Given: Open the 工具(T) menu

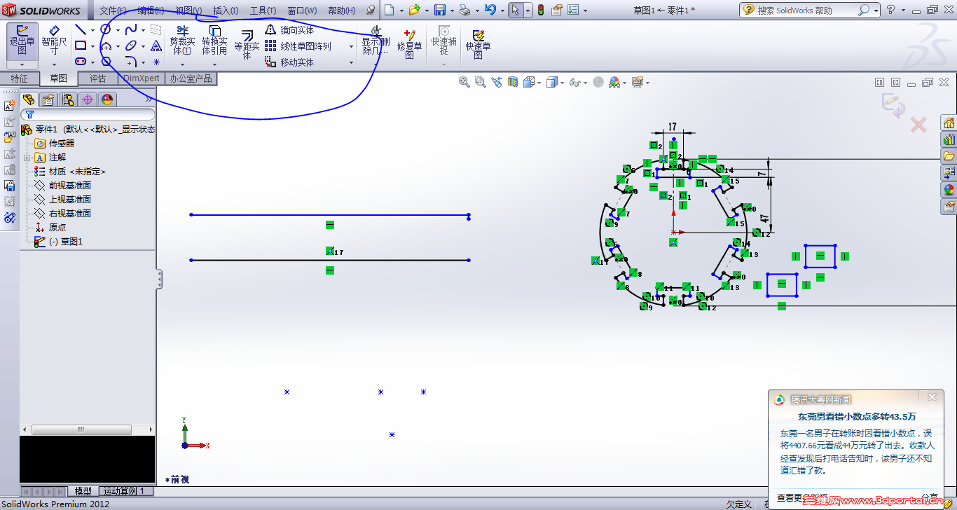Looking at the screenshot, I should coord(263,11).
